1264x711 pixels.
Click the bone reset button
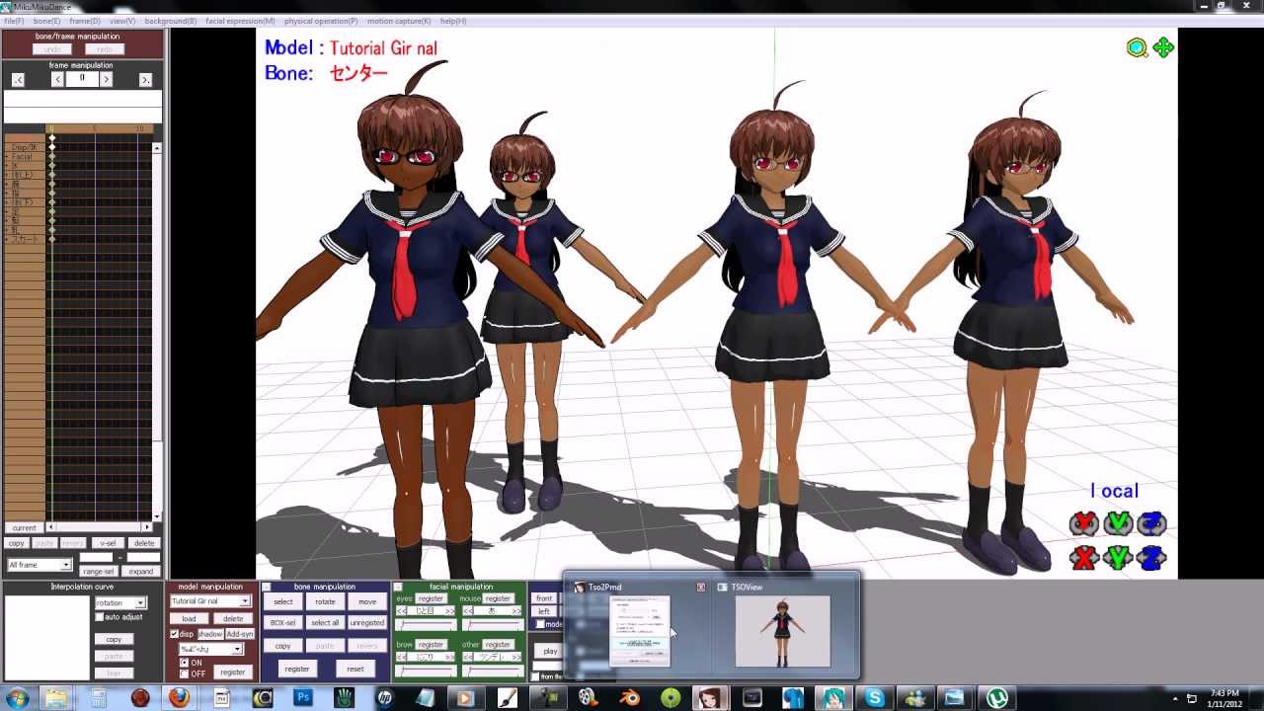(355, 669)
